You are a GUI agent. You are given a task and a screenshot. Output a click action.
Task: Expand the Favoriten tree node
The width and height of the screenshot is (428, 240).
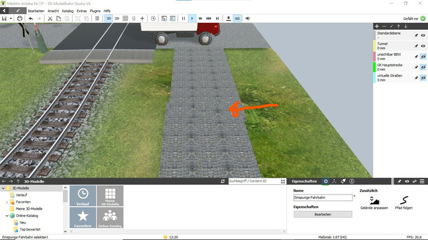(x=7, y=202)
